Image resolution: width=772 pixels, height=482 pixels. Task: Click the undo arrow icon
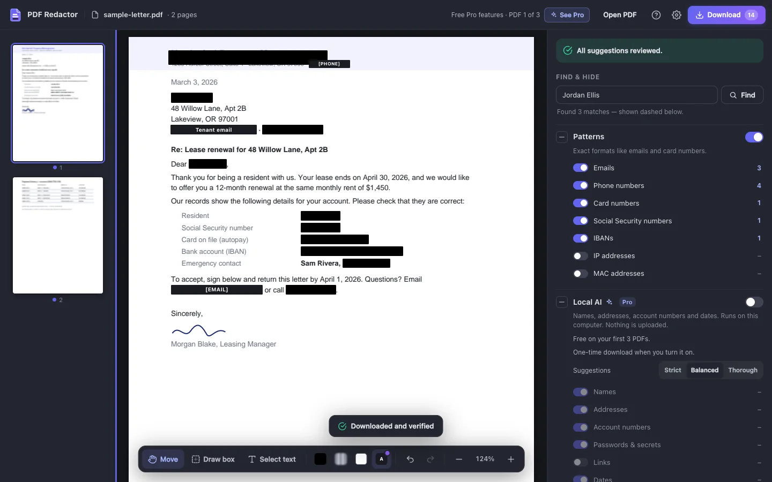coord(410,459)
